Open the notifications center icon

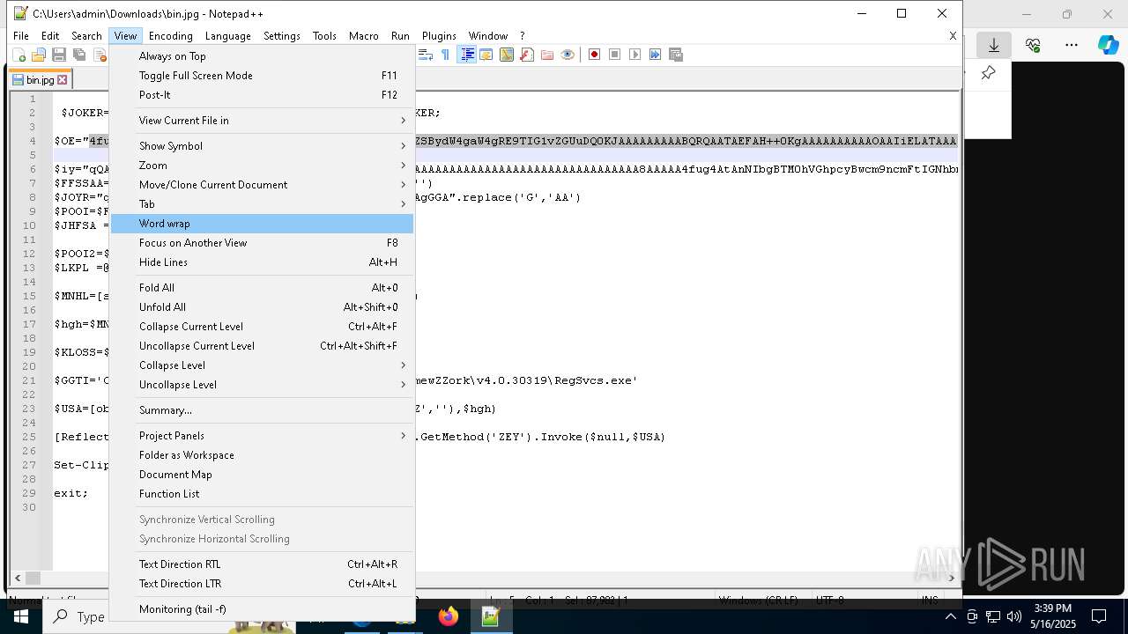(x=1099, y=616)
